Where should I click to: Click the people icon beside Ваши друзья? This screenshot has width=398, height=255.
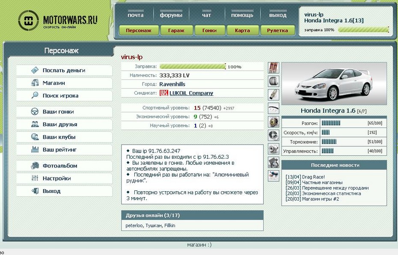coord(35,125)
